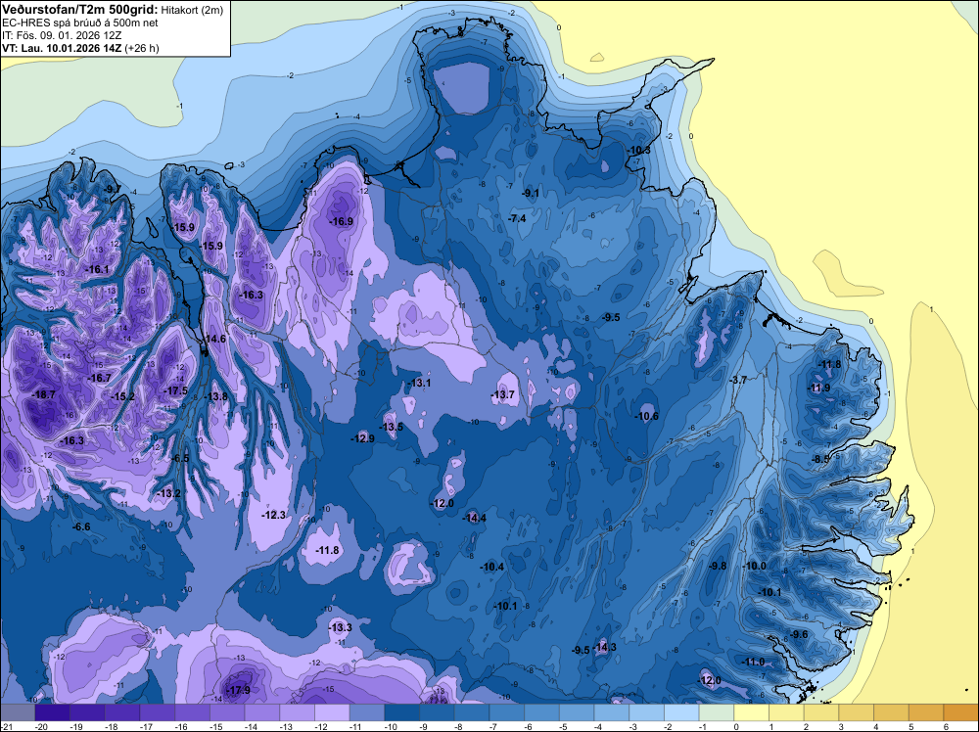Click the -11.0 temperature label

[x=753, y=663]
